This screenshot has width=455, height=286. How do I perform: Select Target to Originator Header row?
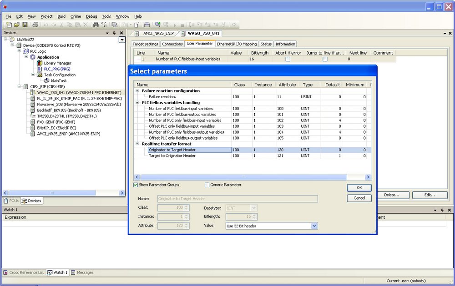click(x=172, y=156)
